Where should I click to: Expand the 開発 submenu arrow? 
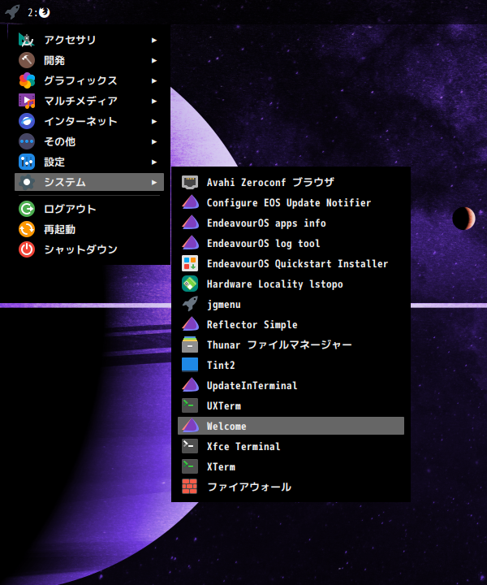coord(154,60)
